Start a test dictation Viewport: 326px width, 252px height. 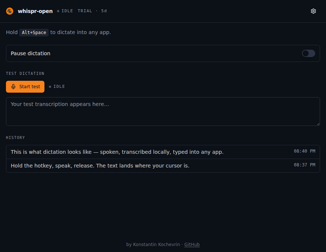(25, 87)
